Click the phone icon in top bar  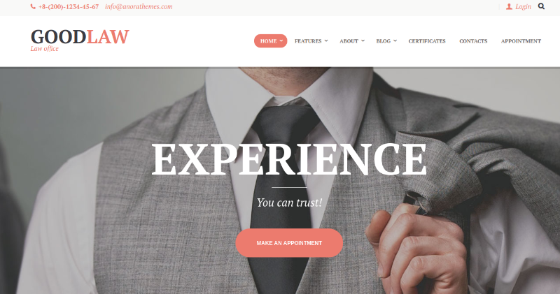pos(33,6)
